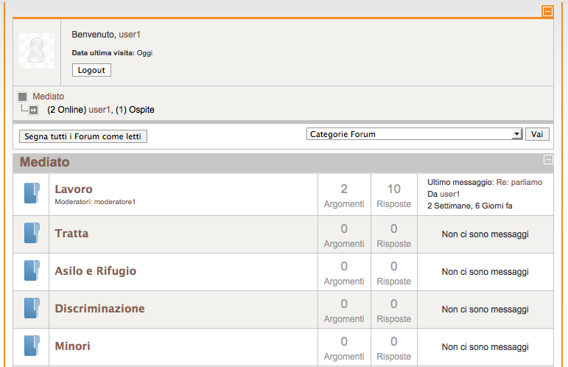Open the Asilo e Rifugio forum
Viewport: 568px width, 367px height.
pyautogui.click(x=95, y=271)
